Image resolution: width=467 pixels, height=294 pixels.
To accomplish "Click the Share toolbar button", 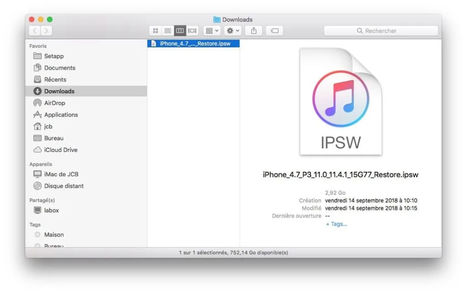I will [254, 30].
